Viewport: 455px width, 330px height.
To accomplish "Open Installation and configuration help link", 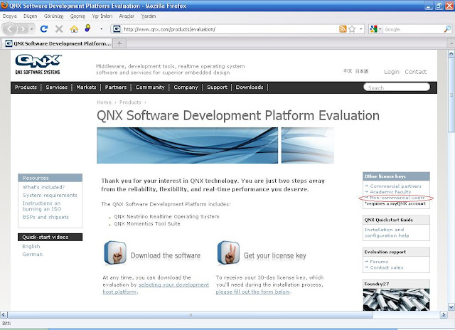I will tap(387, 233).
